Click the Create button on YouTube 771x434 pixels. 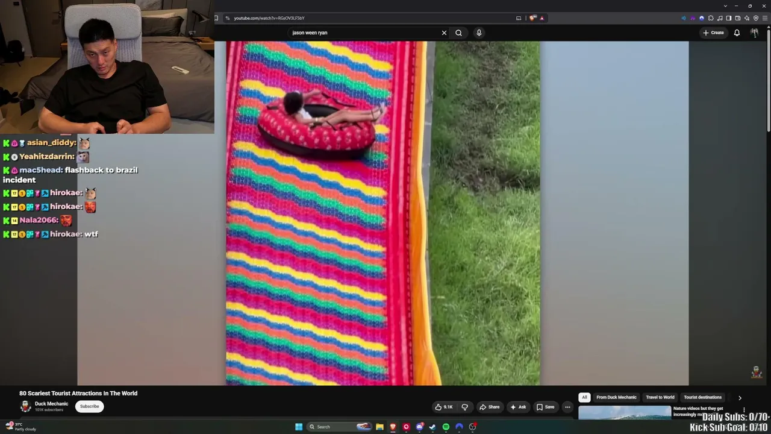tap(713, 33)
